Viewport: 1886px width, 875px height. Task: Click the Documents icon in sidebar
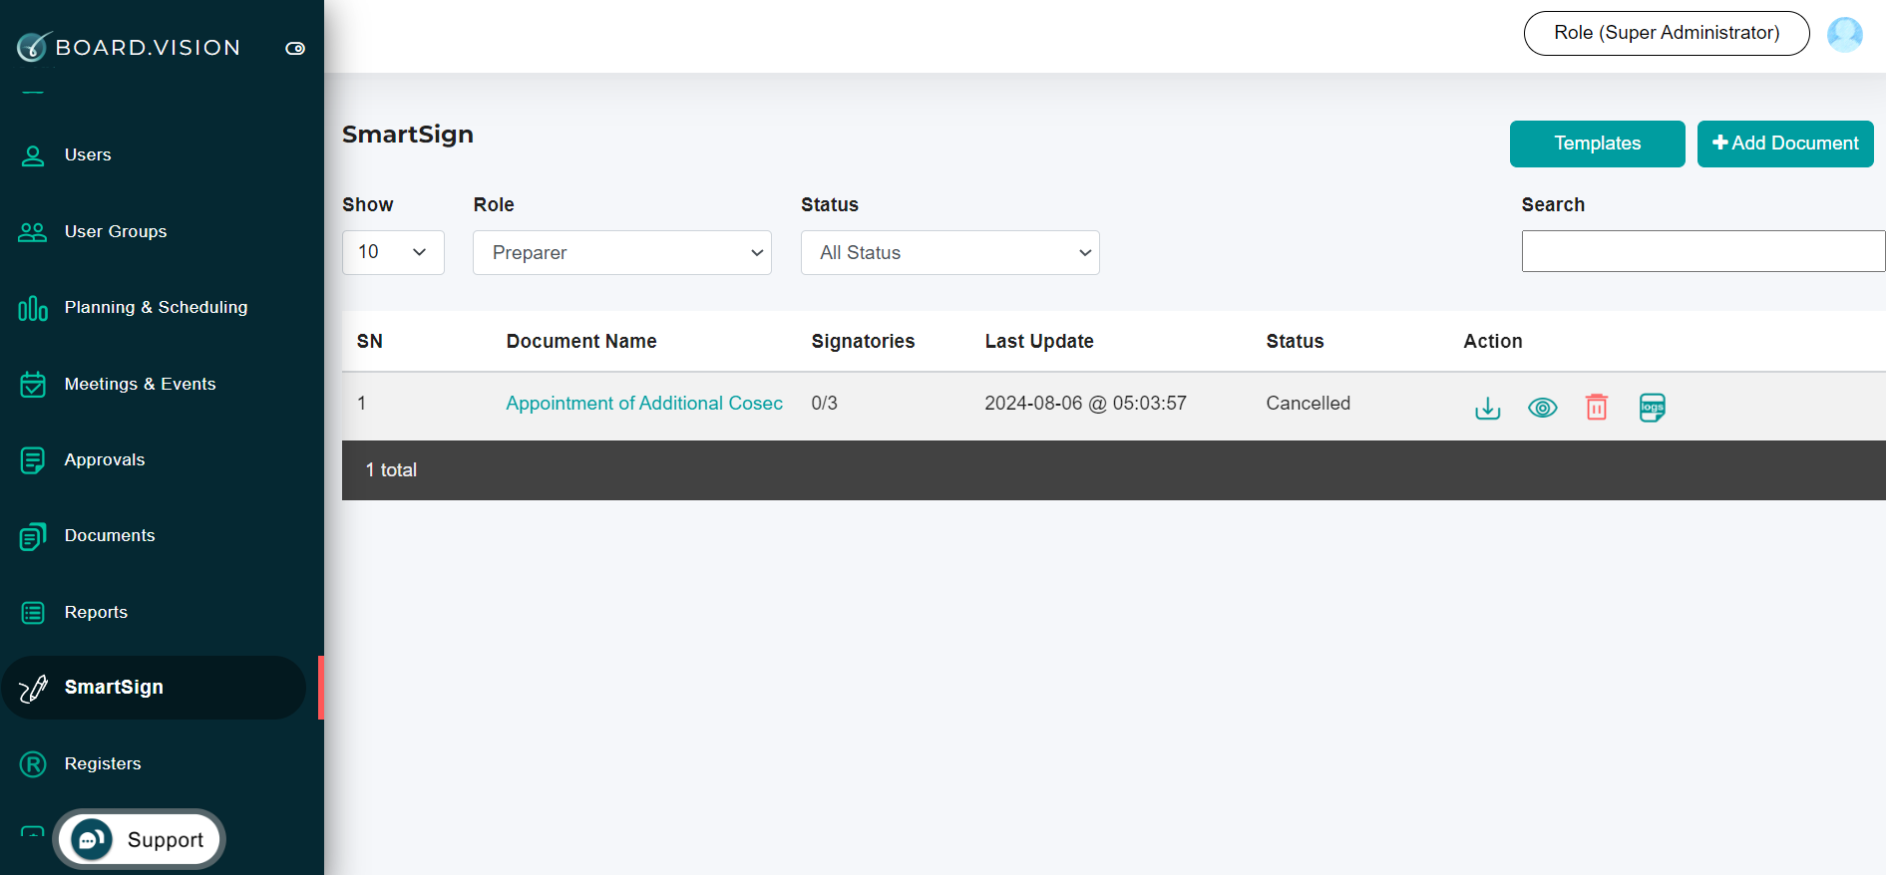coord(33,536)
